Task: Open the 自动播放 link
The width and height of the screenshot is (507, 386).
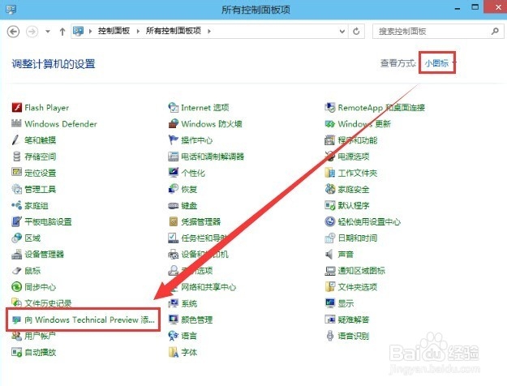Action: click(40, 352)
